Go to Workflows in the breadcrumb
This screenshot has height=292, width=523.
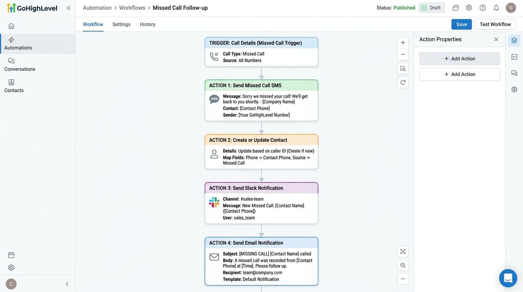pos(132,8)
